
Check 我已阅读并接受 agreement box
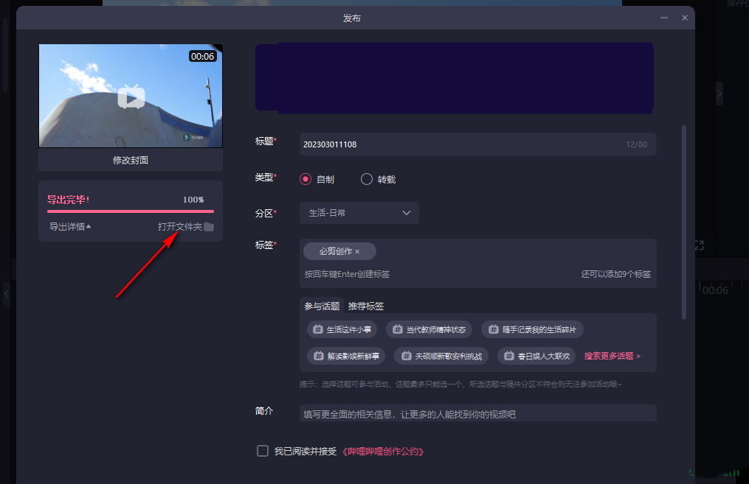(x=262, y=451)
